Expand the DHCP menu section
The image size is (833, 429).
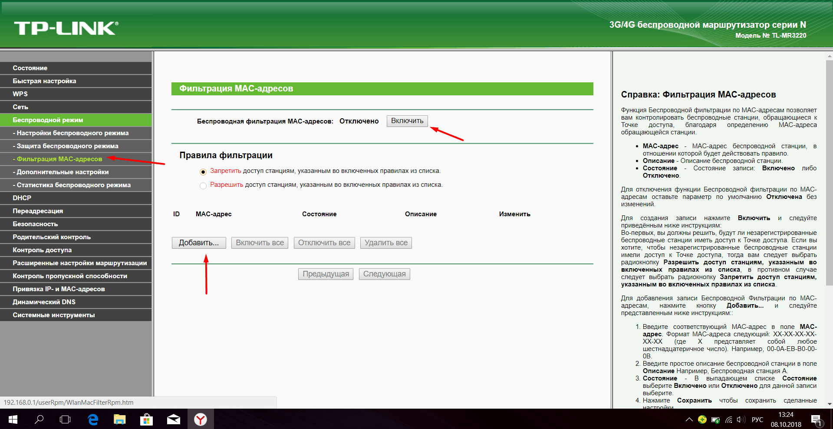click(x=76, y=198)
